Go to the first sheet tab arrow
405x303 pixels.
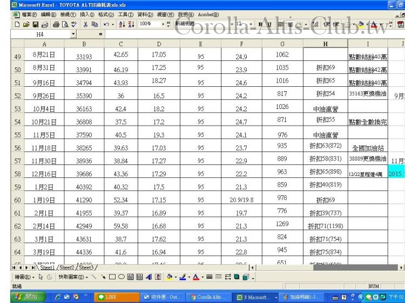(x=14, y=267)
